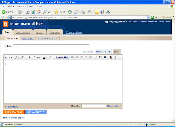
Task: Expand Opzioni post disclosure triangle
Action: tap(5, 106)
